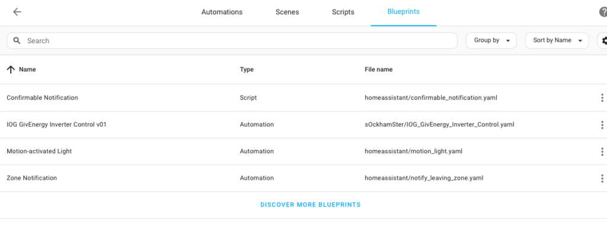Open the three-dot menu for Confirmable Notification
Viewport: 607px width, 249px height.
tap(602, 98)
